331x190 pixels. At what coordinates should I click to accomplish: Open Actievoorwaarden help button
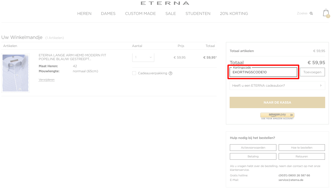click(253, 148)
